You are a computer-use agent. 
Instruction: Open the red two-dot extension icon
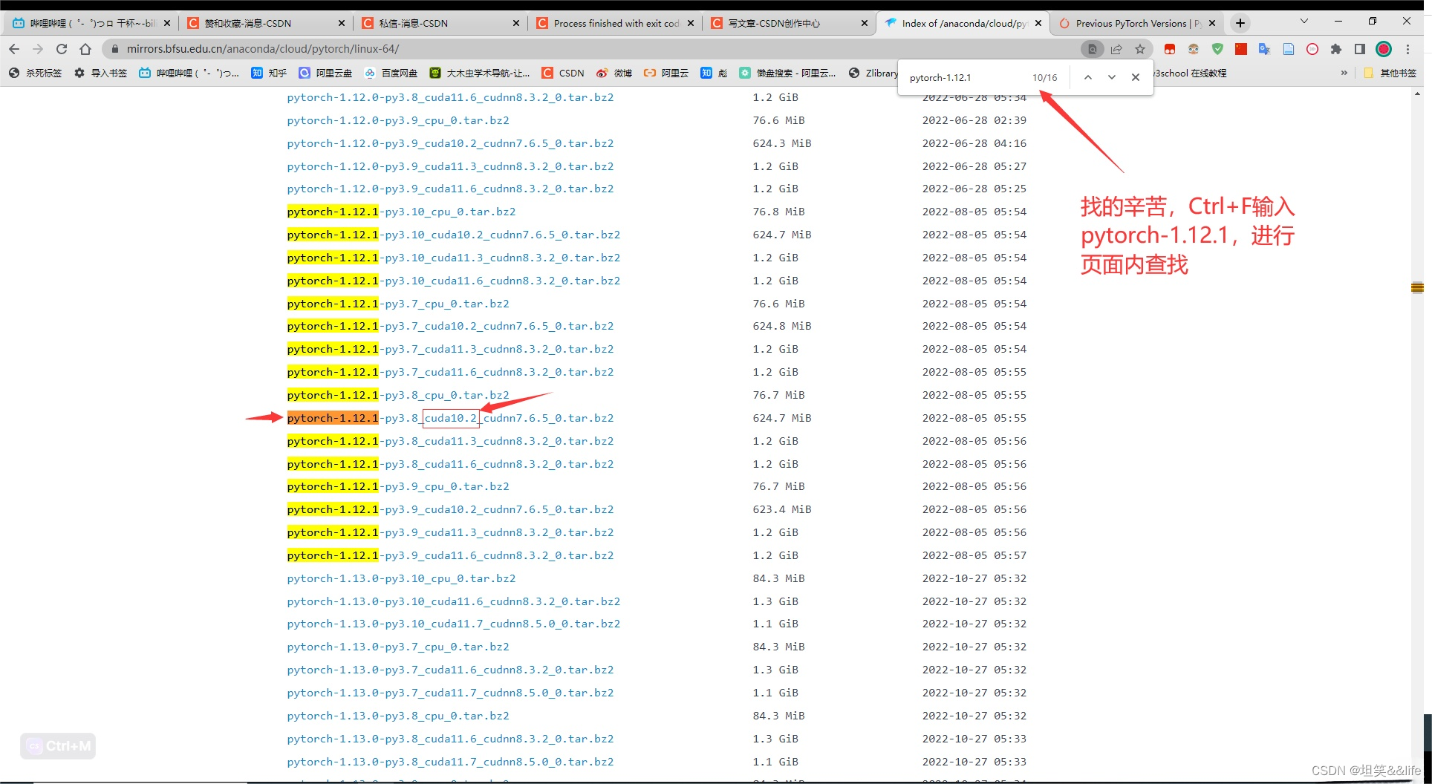pos(1170,49)
